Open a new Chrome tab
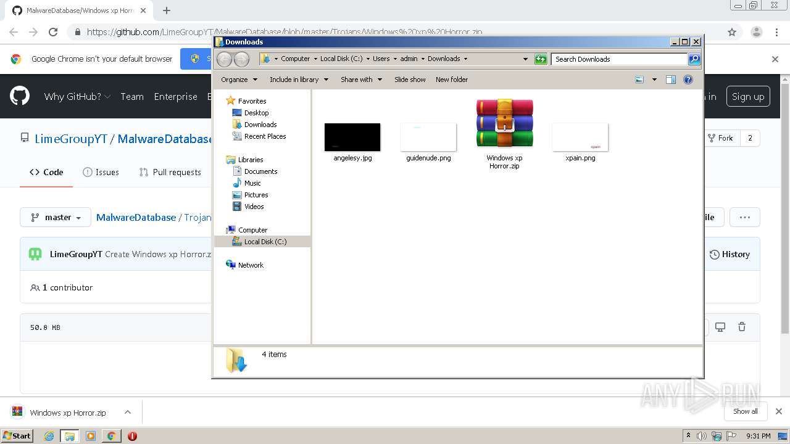This screenshot has width=790, height=444. point(167,10)
